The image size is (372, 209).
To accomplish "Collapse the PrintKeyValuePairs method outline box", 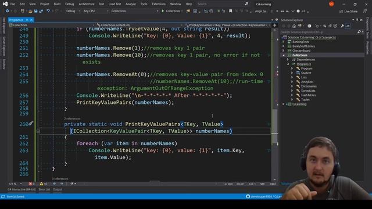I will click(x=38, y=131).
